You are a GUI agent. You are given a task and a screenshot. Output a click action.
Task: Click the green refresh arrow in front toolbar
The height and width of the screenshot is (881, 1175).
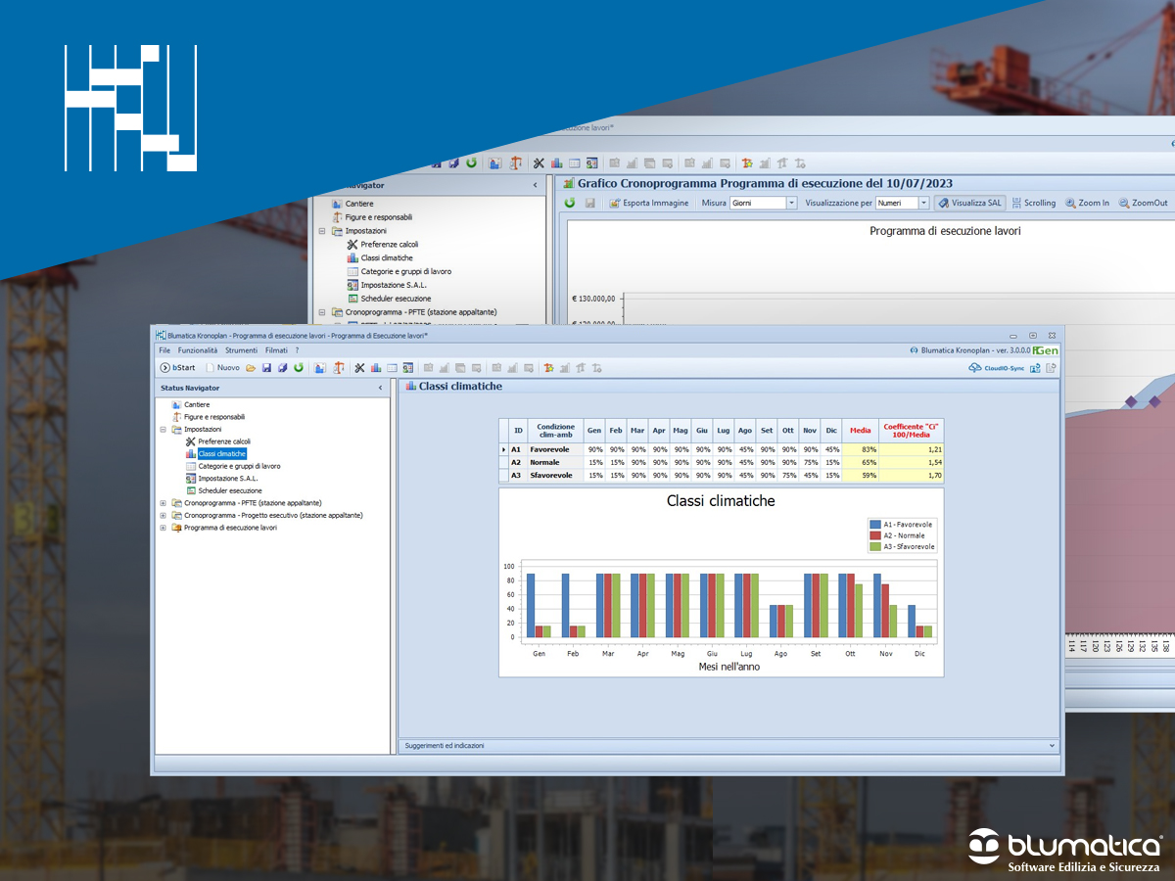[298, 367]
